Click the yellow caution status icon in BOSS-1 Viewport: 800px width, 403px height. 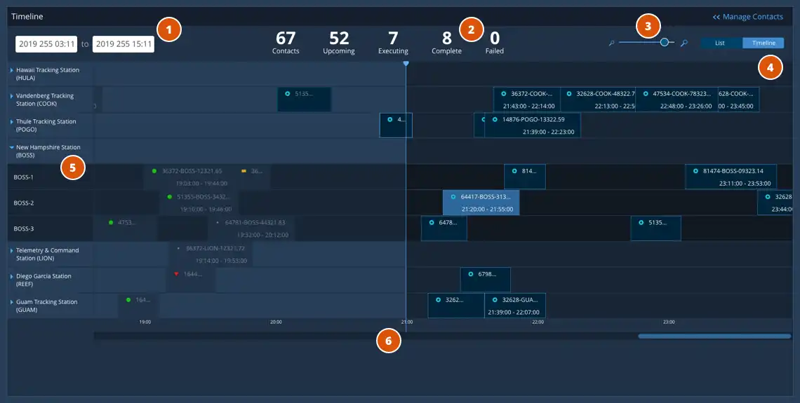pyautogui.click(x=244, y=171)
